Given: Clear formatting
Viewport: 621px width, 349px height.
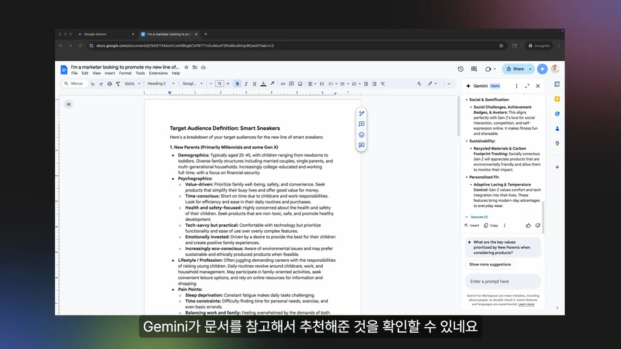Looking at the screenshot, I should (x=383, y=84).
